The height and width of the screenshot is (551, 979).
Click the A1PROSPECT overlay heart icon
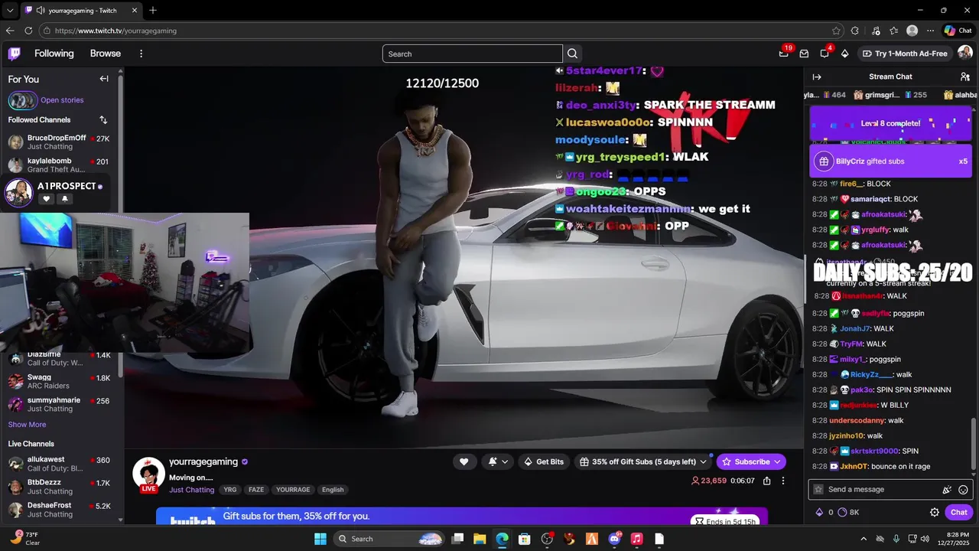[46, 199]
